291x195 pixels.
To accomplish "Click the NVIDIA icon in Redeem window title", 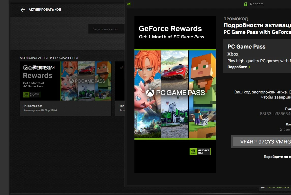I will click(129, 4).
